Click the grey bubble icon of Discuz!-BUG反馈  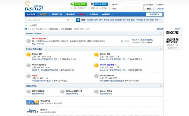tap(96, 76)
